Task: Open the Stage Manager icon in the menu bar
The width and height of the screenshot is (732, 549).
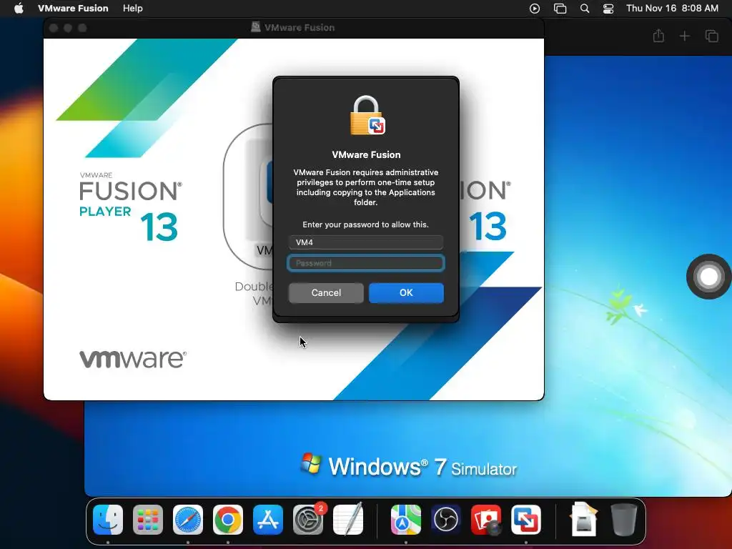Action: pos(560,9)
